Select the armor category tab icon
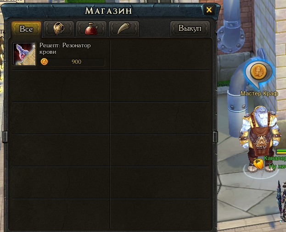Screen dimensions: 286x232 (x=59, y=29)
